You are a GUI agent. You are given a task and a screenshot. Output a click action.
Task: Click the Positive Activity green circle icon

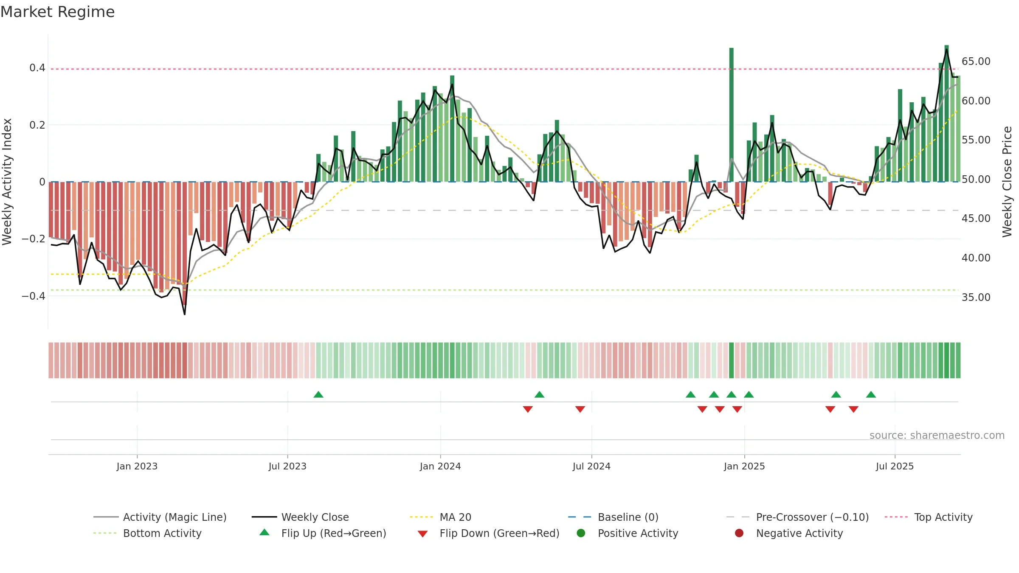pos(581,533)
